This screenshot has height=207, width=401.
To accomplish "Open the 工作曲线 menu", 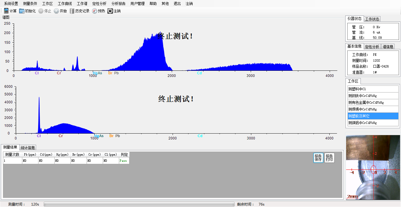I will [x=65, y=4].
